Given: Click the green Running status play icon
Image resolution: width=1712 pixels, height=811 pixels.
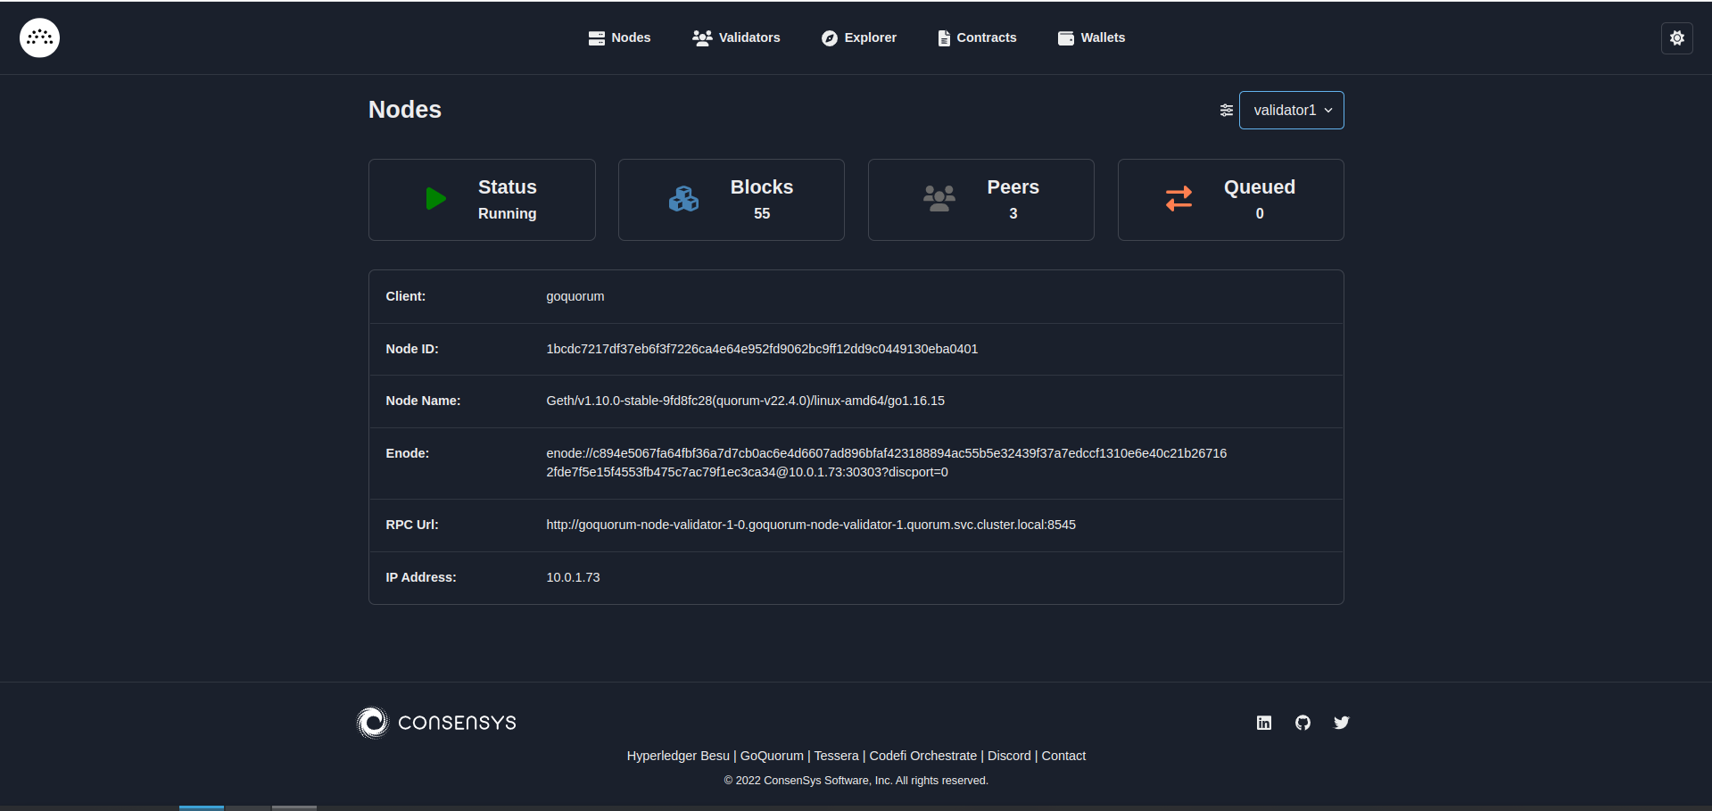Looking at the screenshot, I should (x=435, y=199).
